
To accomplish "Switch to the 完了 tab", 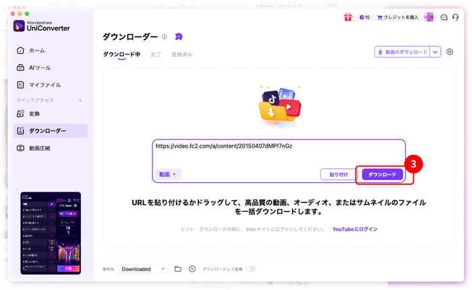I will [x=155, y=55].
